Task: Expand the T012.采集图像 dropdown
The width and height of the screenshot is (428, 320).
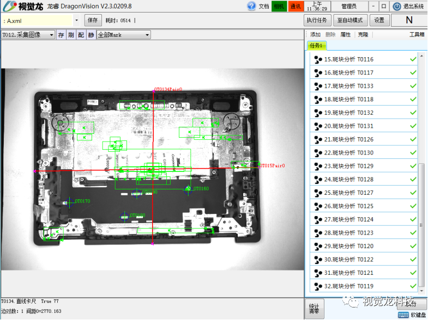Action: pyautogui.click(x=52, y=35)
